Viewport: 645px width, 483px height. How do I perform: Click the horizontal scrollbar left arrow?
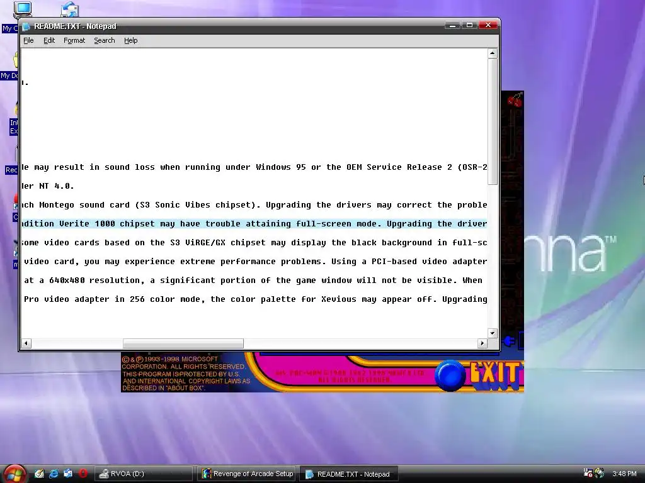(26, 343)
